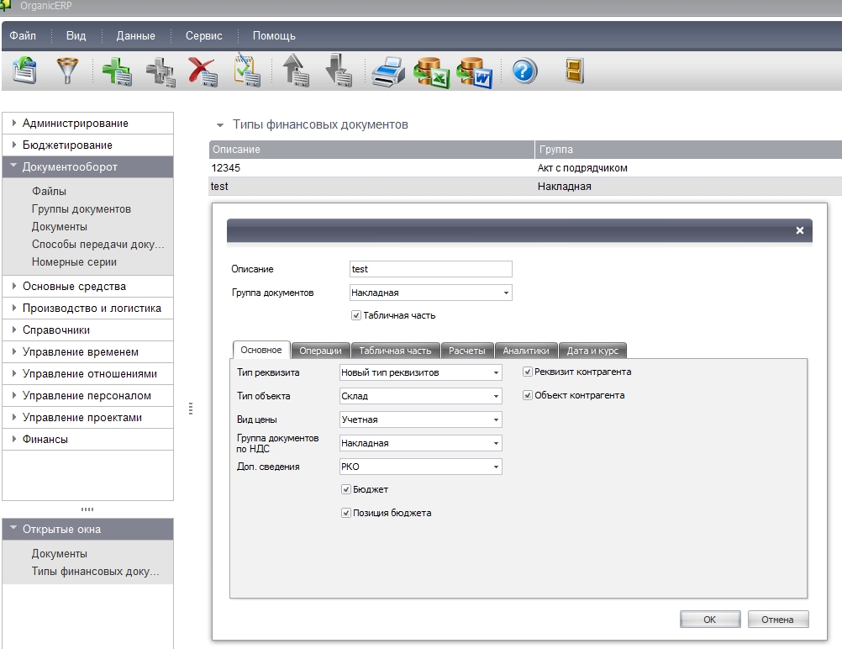This screenshot has width=842, height=649.
Task: Select the 12345 table row
Action: [525, 168]
